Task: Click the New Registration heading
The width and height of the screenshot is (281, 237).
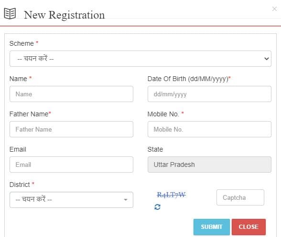Action: point(65,15)
